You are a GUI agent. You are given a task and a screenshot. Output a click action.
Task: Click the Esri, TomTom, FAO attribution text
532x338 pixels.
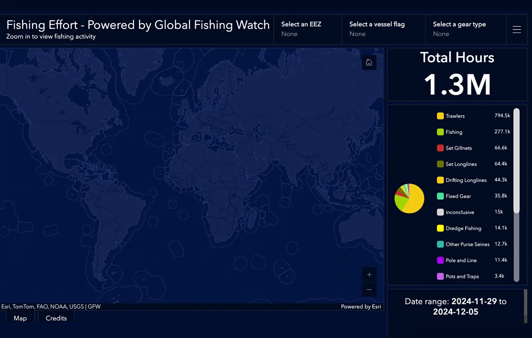pyautogui.click(x=51, y=306)
